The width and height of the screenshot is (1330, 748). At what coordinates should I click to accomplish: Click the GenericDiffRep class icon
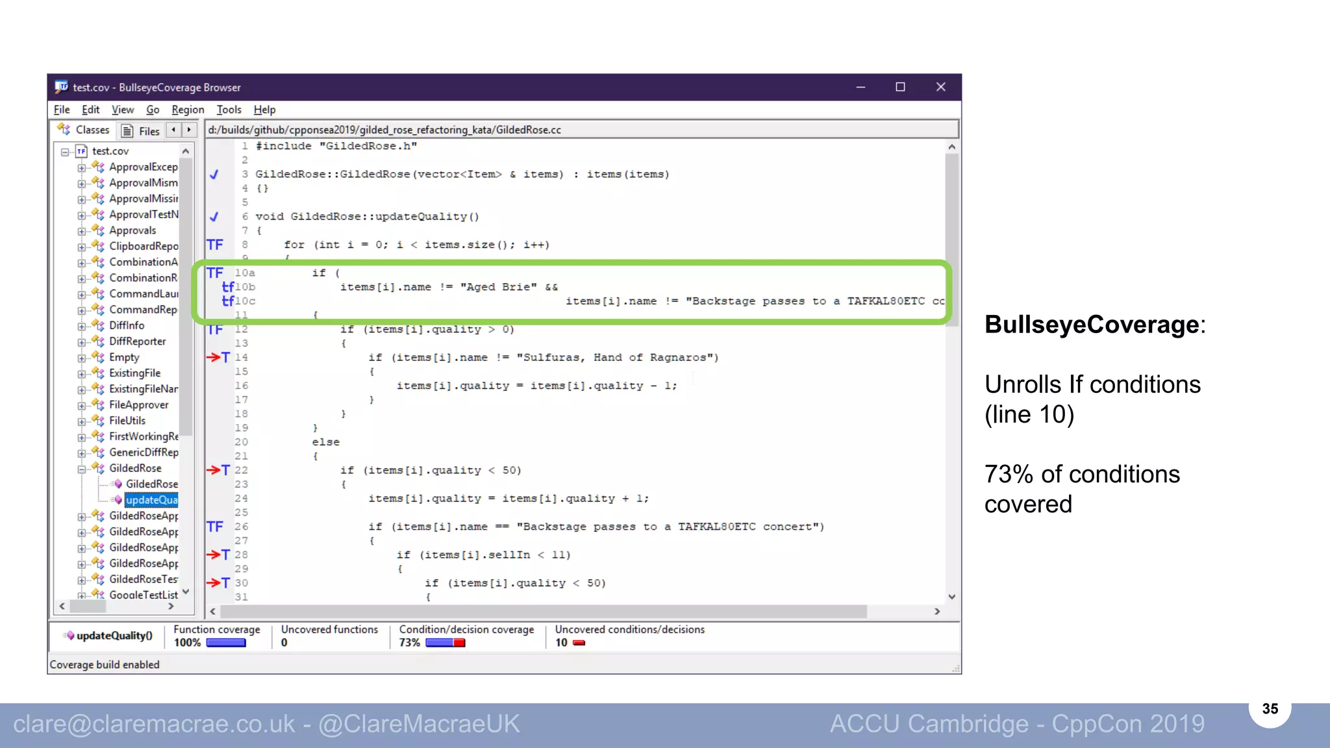98,452
